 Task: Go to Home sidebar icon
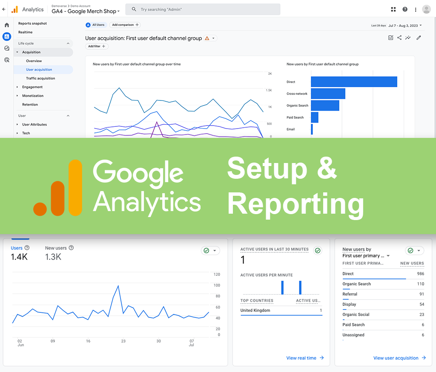click(7, 25)
